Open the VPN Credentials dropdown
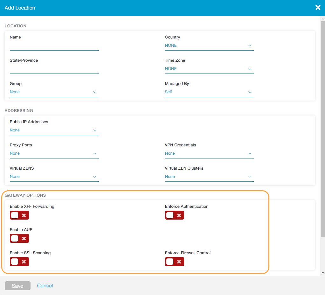This screenshot has height=295, width=325. pos(209,153)
